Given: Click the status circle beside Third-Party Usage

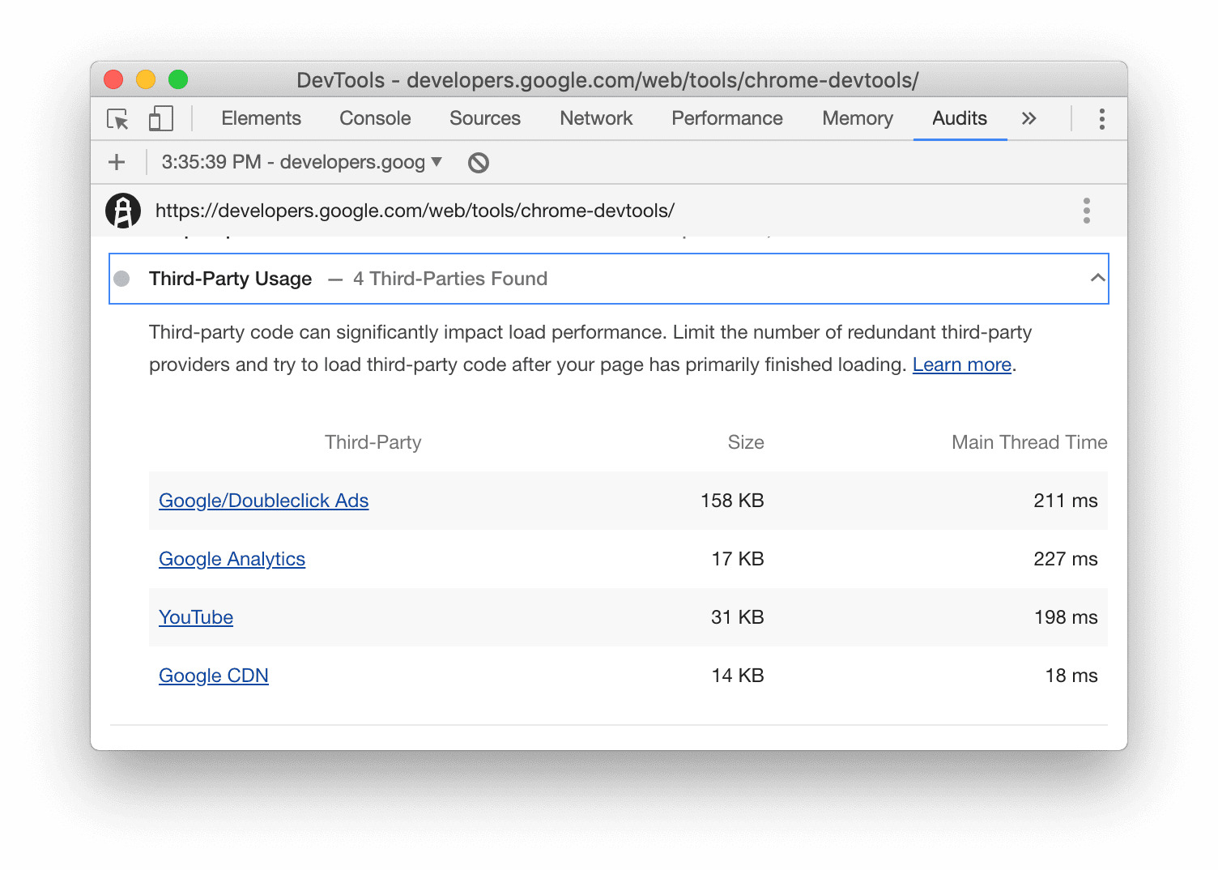Looking at the screenshot, I should [122, 278].
